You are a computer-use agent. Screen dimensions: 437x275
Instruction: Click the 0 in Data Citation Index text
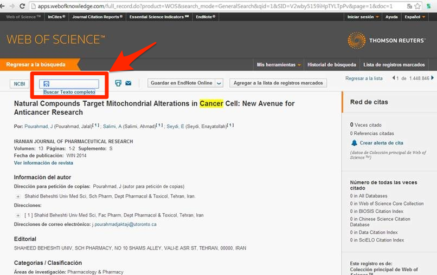point(374,232)
